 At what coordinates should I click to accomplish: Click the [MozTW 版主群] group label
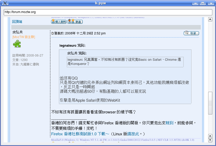(x=24, y=37)
